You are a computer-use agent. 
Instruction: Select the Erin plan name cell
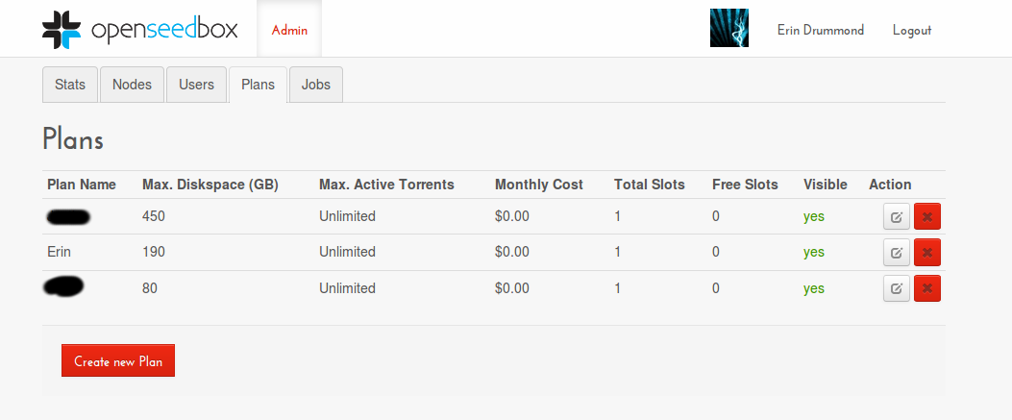[61, 252]
